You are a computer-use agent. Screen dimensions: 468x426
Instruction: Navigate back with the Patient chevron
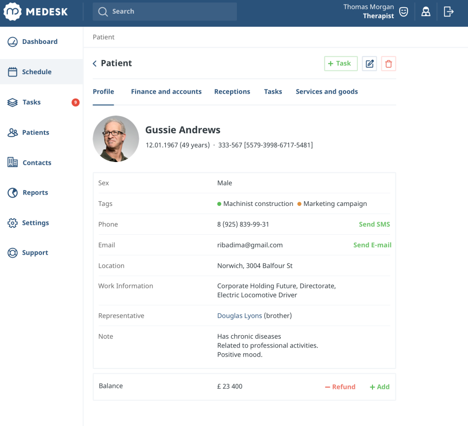[x=94, y=63]
